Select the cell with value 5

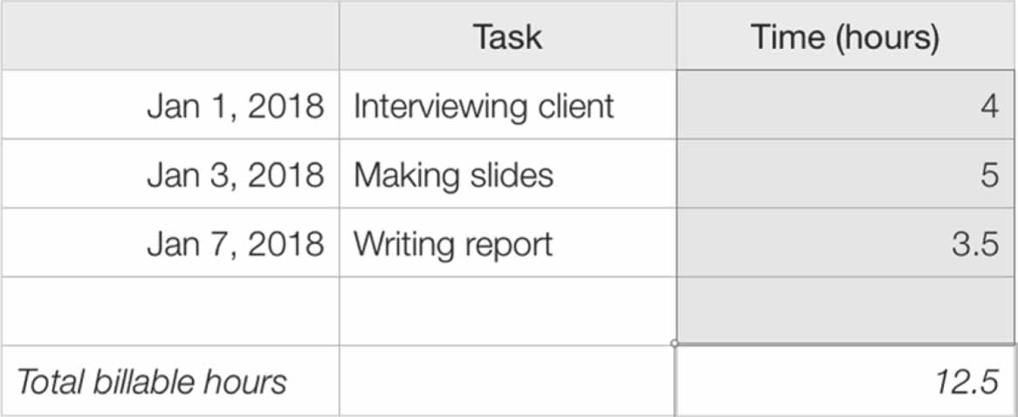[x=845, y=174]
